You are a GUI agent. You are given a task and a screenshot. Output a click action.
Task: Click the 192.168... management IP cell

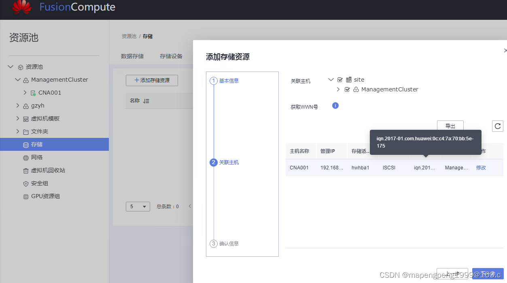332,167
